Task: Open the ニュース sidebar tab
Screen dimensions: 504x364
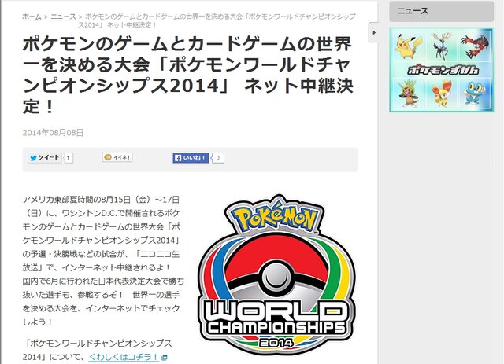Action: [441, 11]
